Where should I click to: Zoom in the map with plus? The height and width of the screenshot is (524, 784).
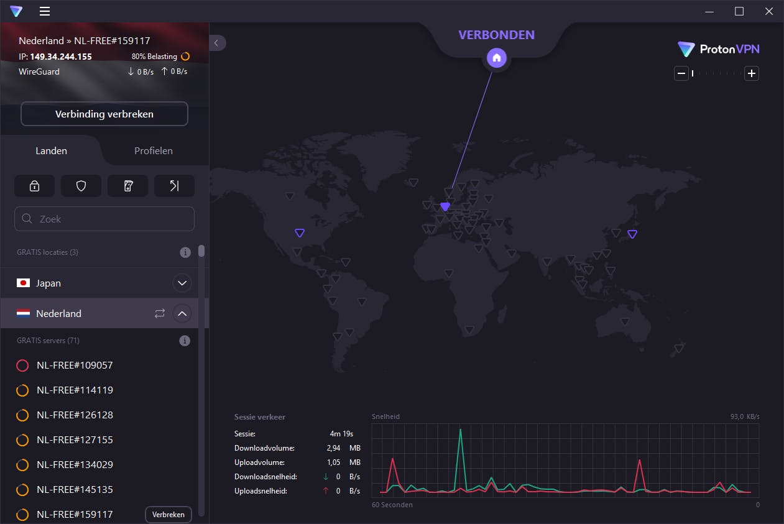[752, 73]
